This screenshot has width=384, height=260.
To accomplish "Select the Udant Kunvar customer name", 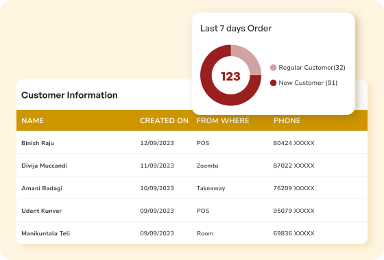I will pos(41,211).
